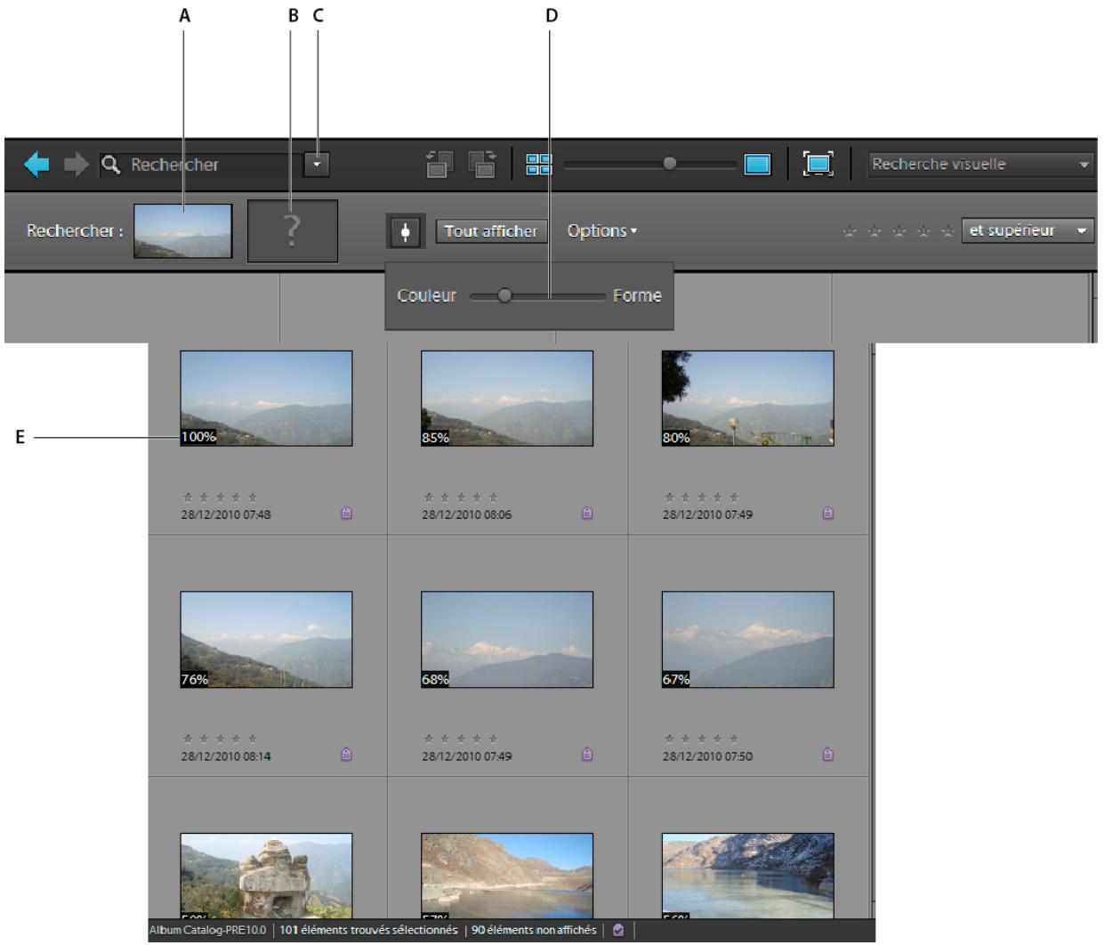Rate the 08:14 photo three stars

pyautogui.click(x=221, y=739)
